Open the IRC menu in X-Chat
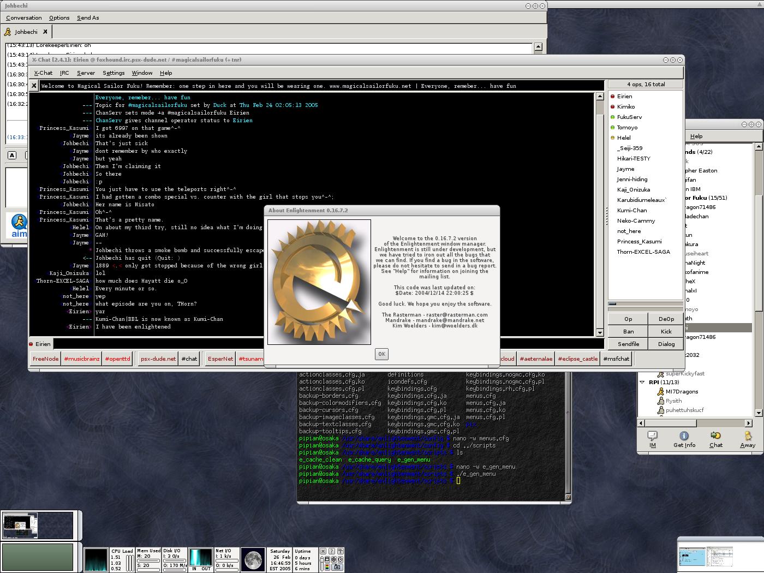The height and width of the screenshot is (573, 764). 64,73
